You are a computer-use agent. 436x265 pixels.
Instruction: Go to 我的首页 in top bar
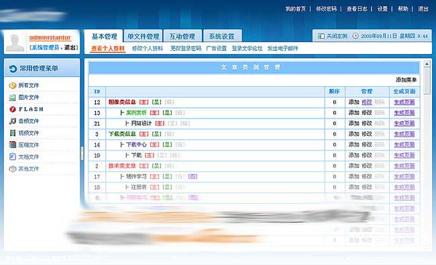(295, 9)
